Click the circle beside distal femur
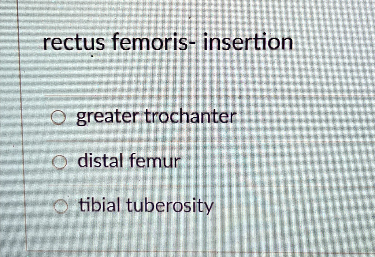 [60, 162]
